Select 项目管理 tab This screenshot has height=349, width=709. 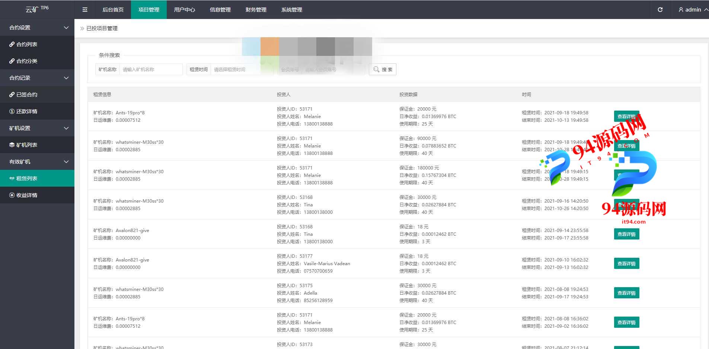point(149,10)
